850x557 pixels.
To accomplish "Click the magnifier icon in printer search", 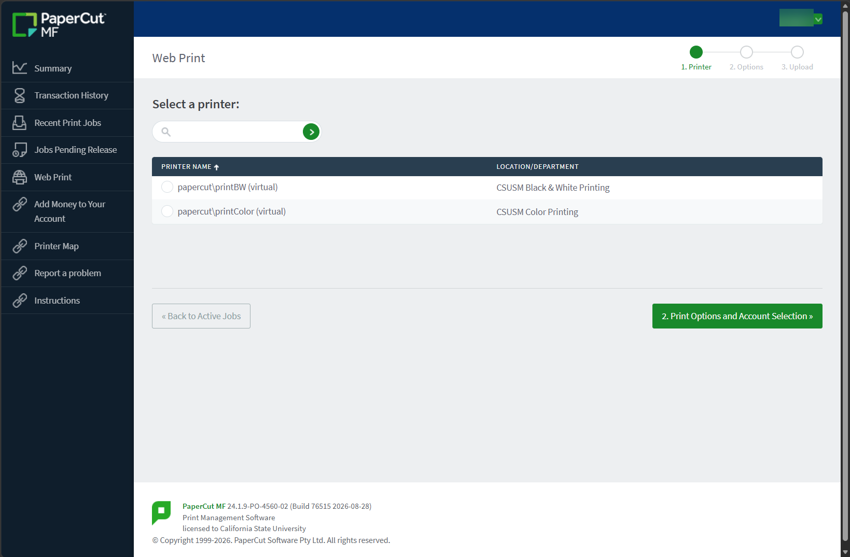I will pos(166,132).
